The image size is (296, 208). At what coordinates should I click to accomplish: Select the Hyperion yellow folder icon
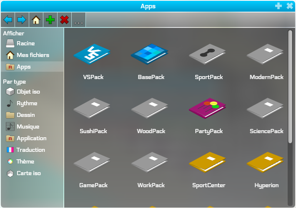point(265,162)
